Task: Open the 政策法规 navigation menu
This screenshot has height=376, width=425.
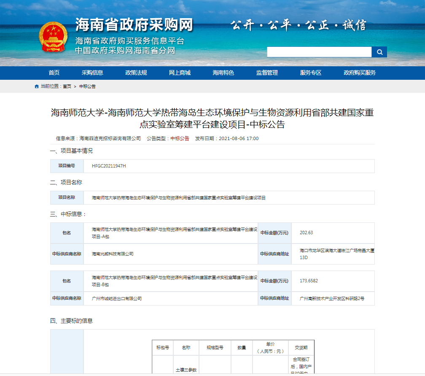Action: pos(136,73)
